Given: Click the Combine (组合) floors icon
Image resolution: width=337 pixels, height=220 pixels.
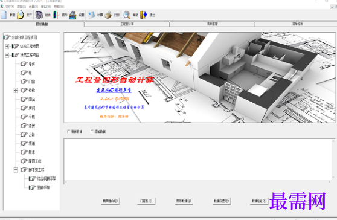Looking at the screenshot, I should tap(39, 15).
